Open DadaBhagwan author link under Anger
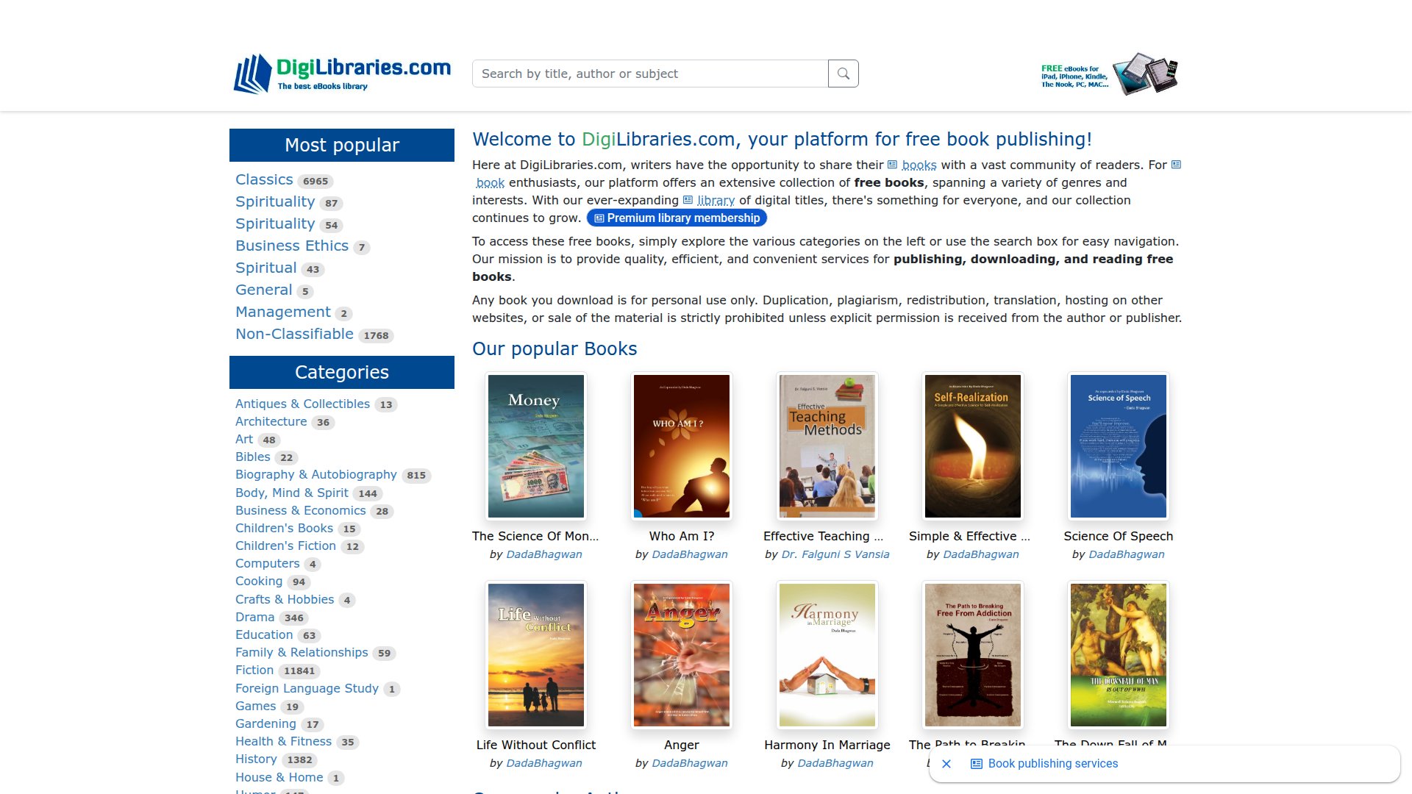 click(690, 763)
